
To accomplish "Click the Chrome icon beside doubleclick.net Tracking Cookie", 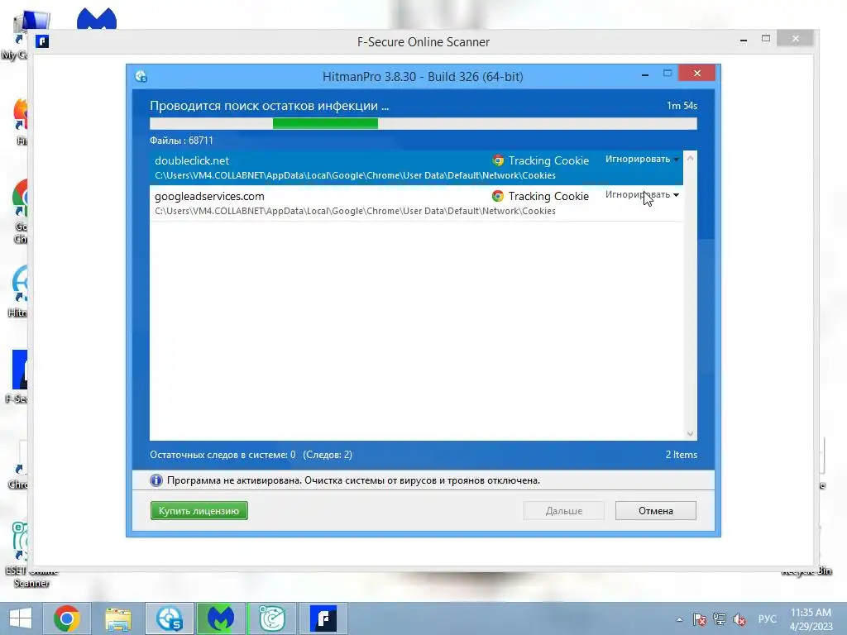I will point(497,160).
